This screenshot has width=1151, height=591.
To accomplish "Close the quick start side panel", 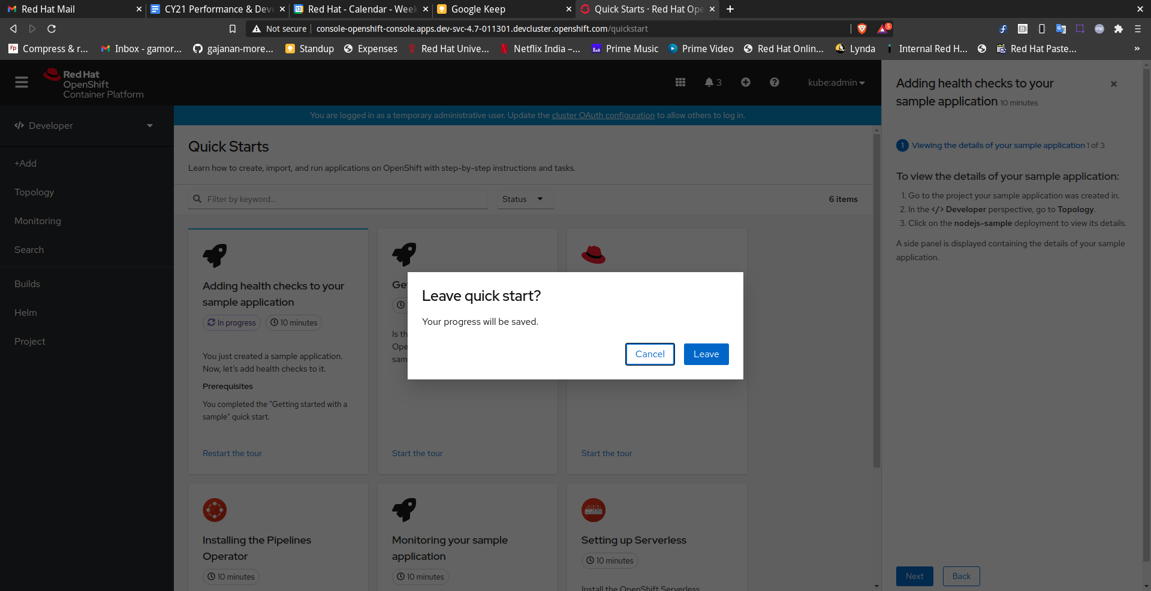I will point(1114,84).
